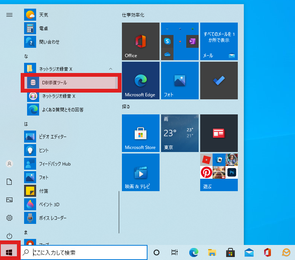Open ペイント 3D app

pos(49,205)
